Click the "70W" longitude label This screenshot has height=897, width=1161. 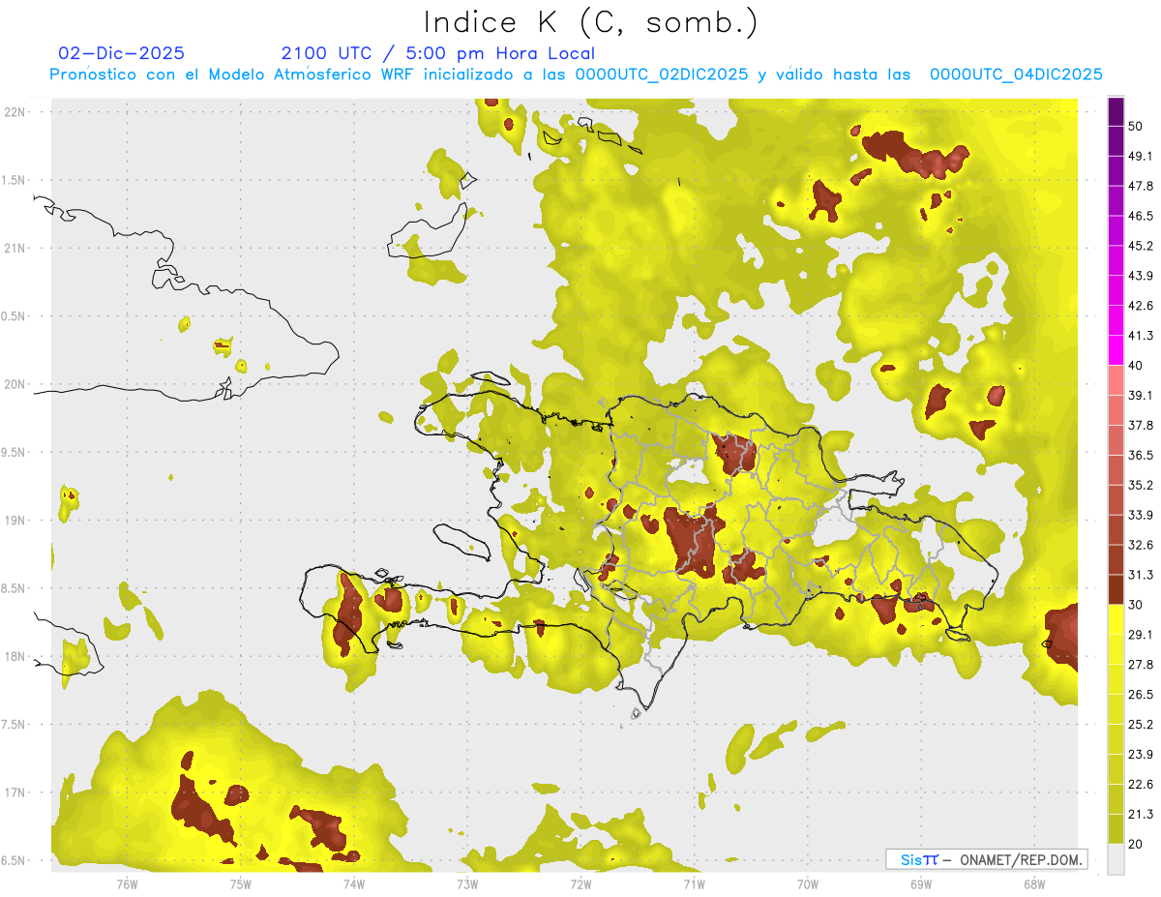[x=807, y=883]
